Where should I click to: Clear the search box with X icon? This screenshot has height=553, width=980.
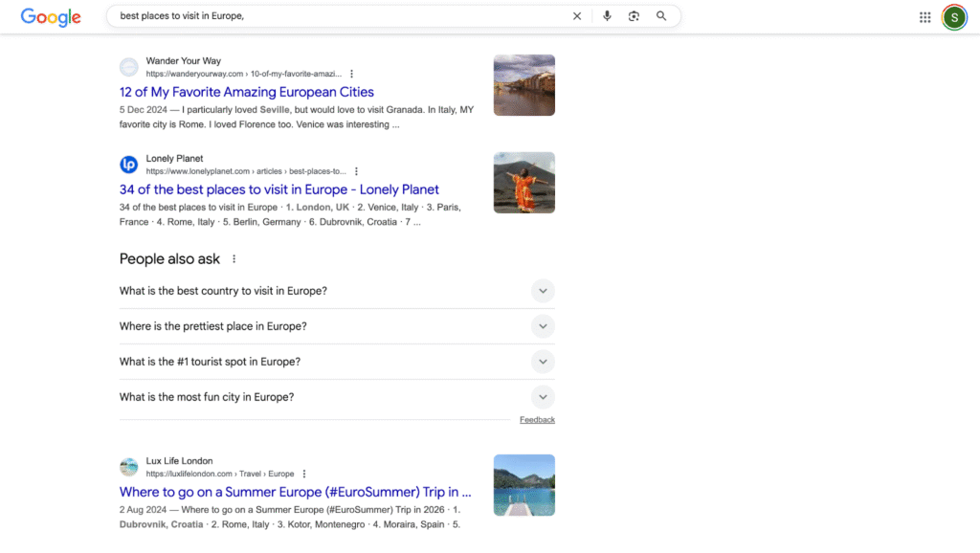577,16
